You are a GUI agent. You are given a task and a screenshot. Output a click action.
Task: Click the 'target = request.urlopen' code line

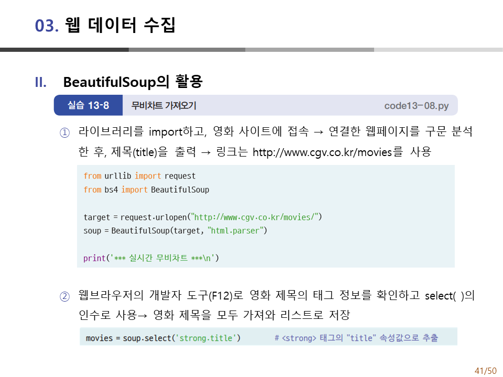click(203, 217)
